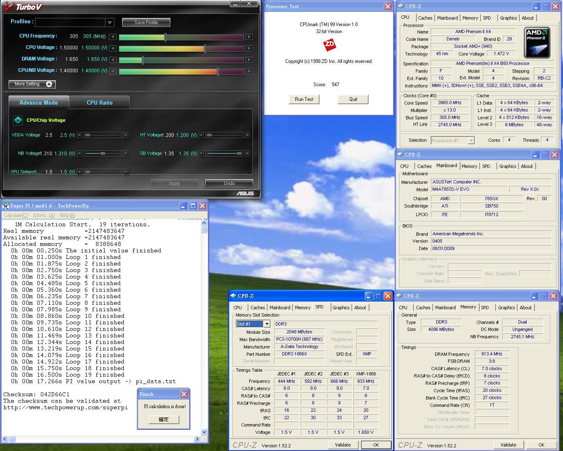Increase VDDA Voltage with right arrow
563x451 pixels.
pos(126,135)
